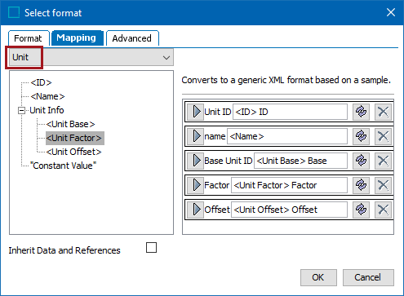Open the Unit dropdown list

(x=91, y=57)
